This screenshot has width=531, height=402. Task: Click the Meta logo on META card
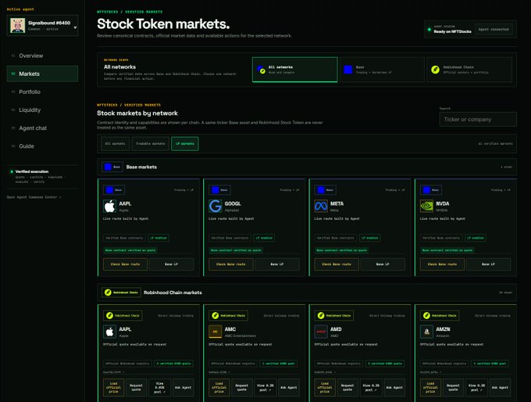(321, 206)
